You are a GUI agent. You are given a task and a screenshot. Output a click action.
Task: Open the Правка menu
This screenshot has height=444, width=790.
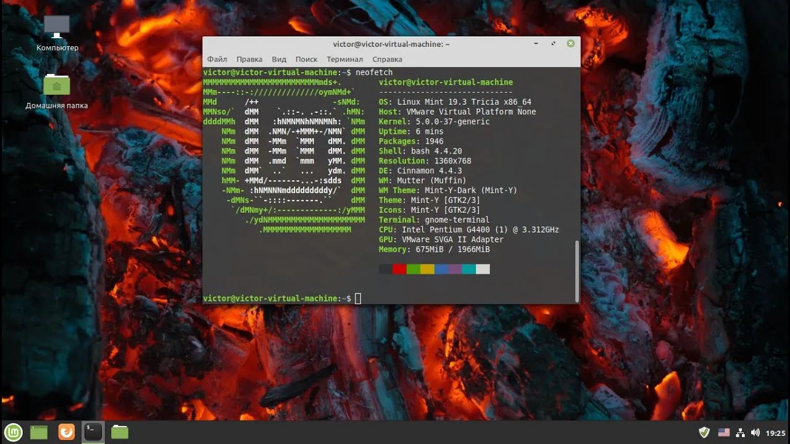[249, 59]
